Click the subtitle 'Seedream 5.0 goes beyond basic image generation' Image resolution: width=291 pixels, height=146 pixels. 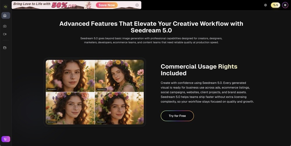pyautogui.click(x=151, y=40)
